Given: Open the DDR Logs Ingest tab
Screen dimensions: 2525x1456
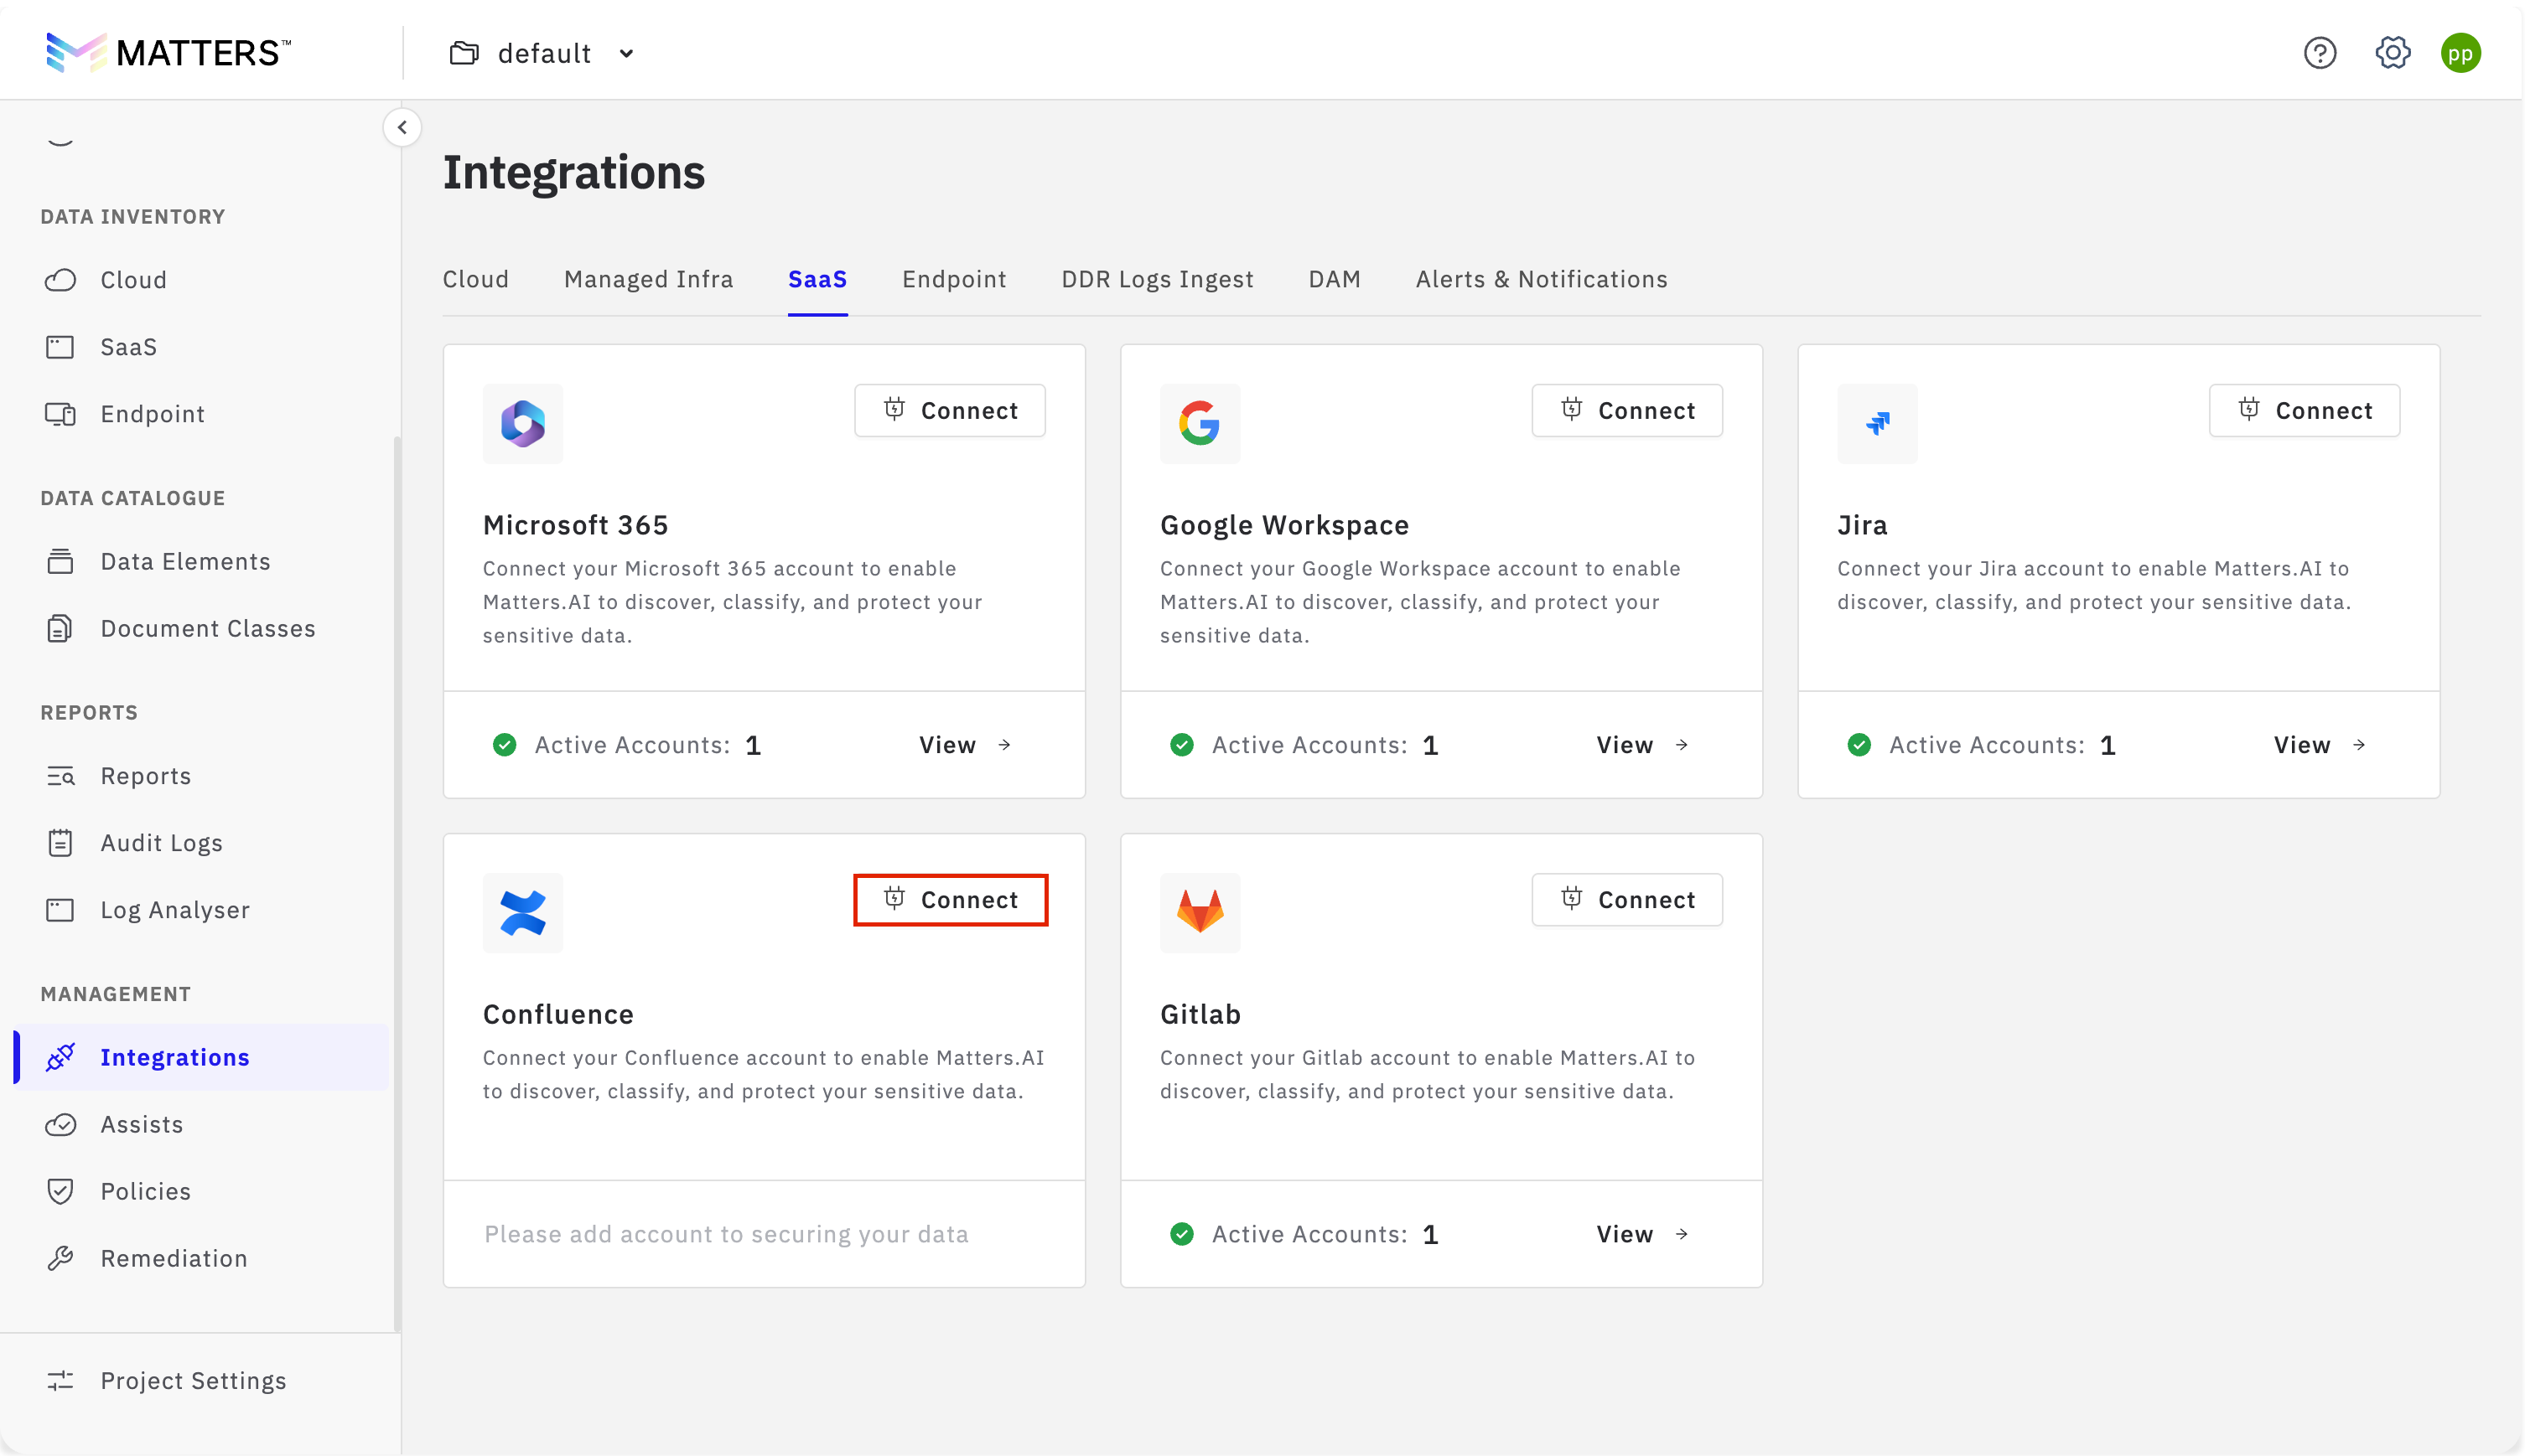Looking at the screenshot, I should [x=1158, y=279].
